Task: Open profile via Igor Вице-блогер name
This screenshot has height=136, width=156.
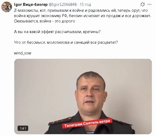Action: (31, 5)
